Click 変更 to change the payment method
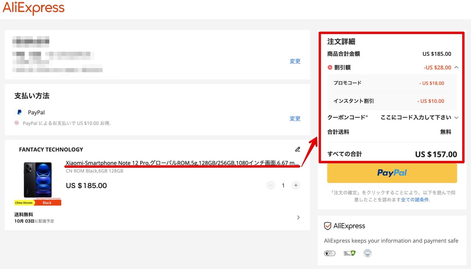 (295, 119)
